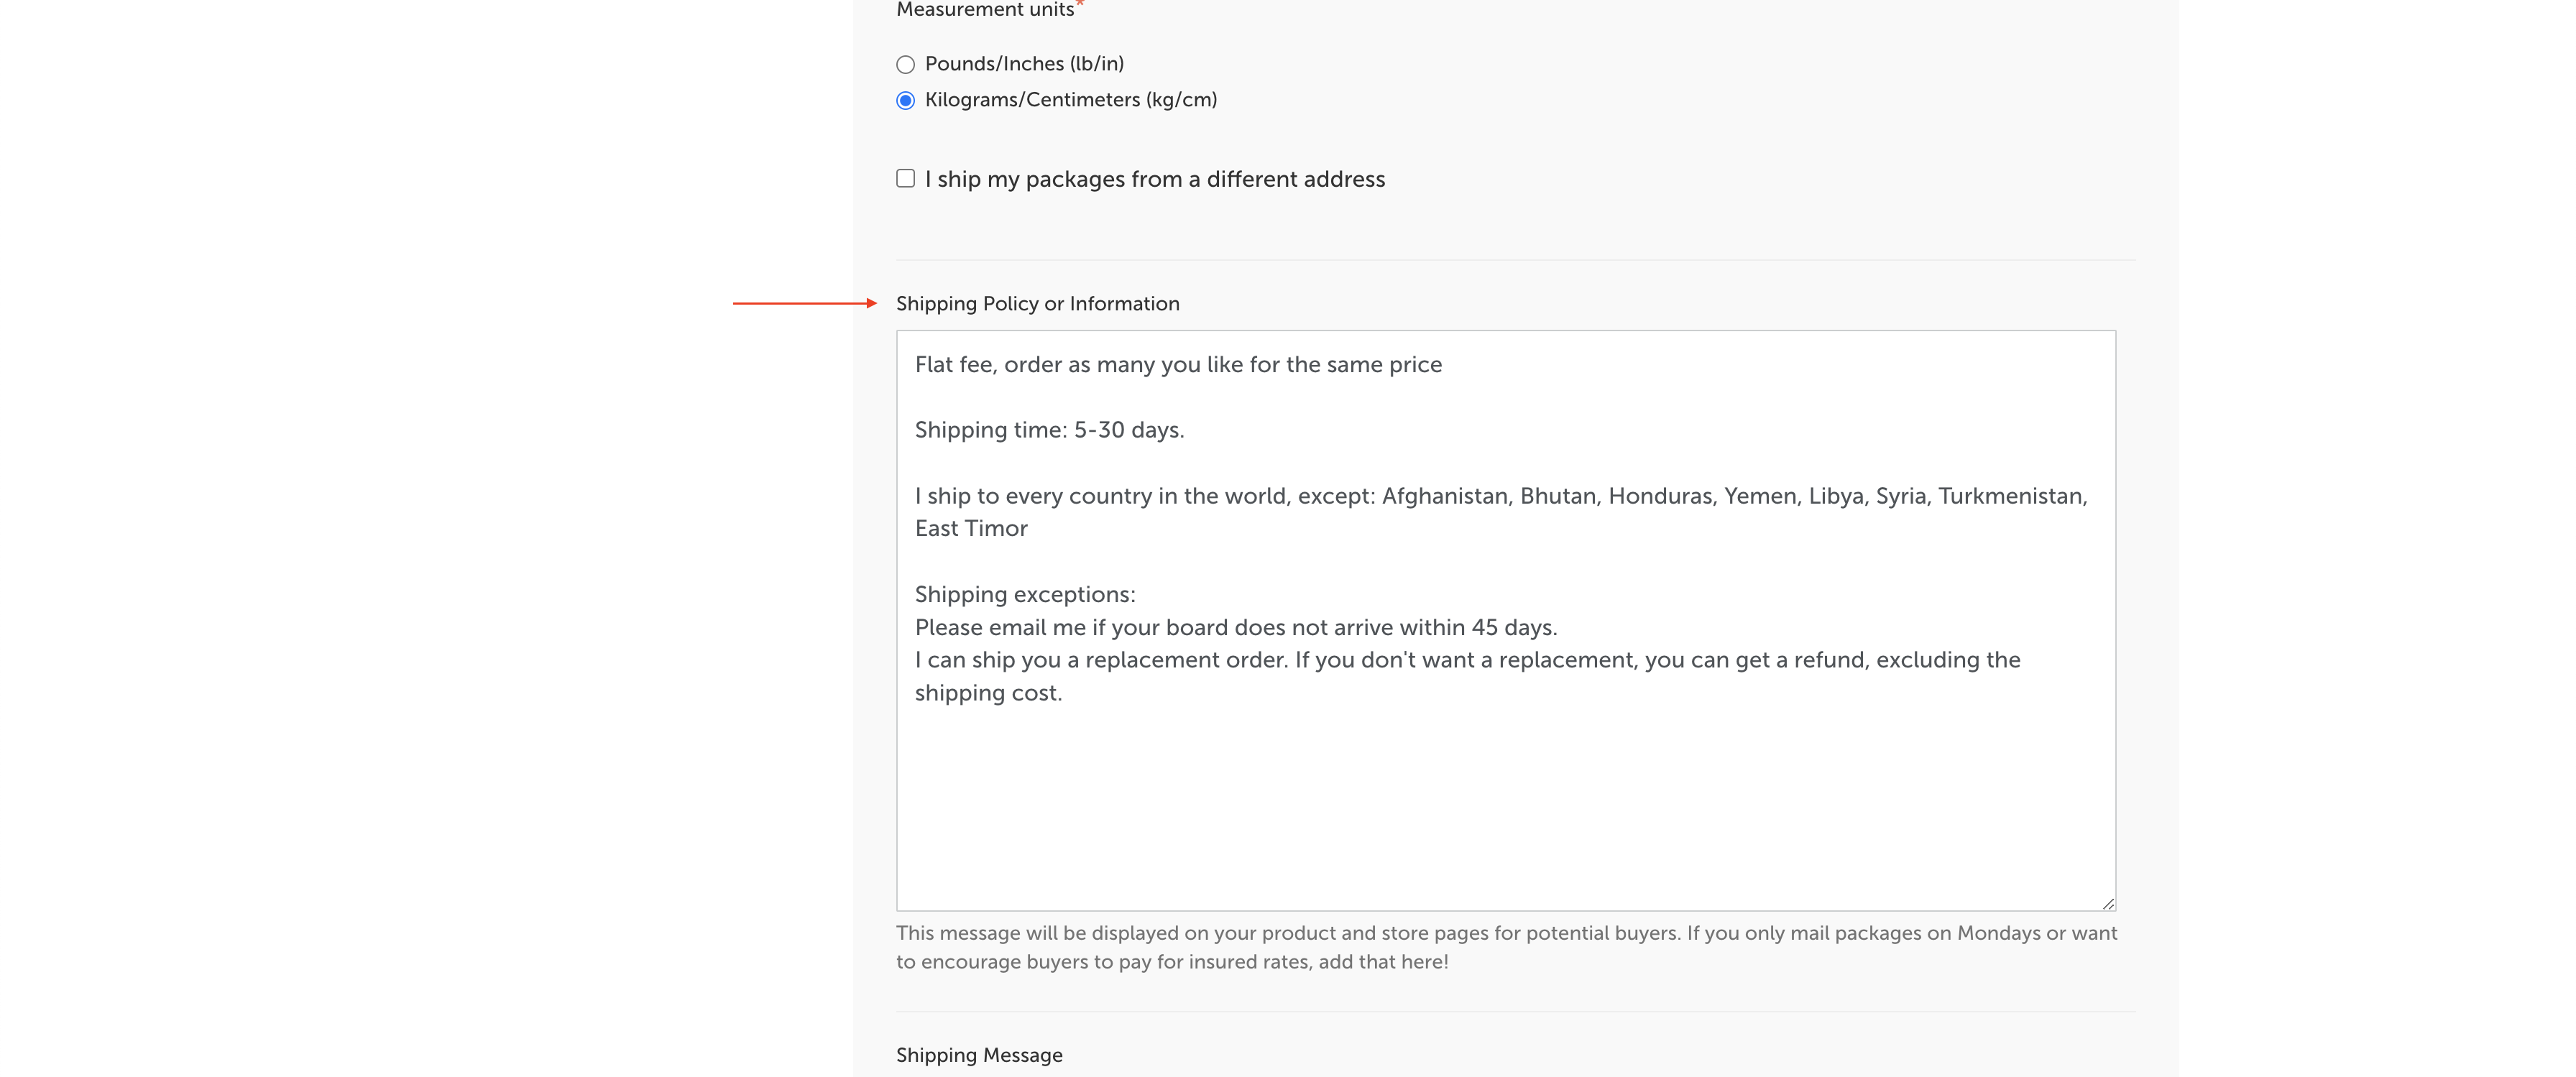Click the "Shipping Message" label
Image resolution: width=2576 pixels, height=1077 pixels.
979,1055
